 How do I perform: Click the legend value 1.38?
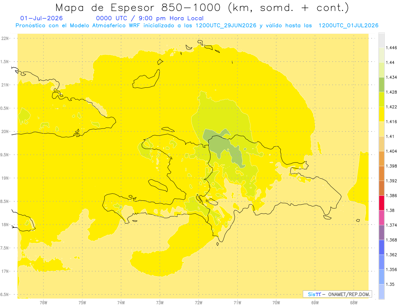tap(390, 210)
